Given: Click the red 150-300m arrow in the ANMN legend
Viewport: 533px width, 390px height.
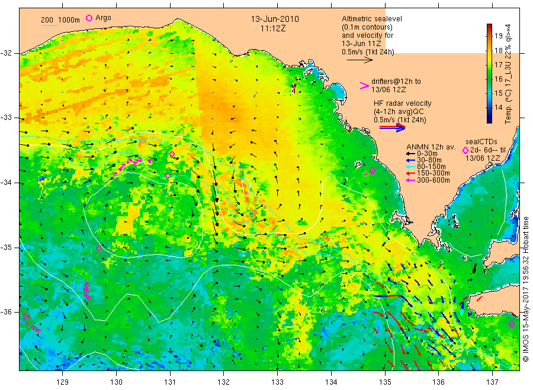Looking at the screenshot, I should [410, 173].
